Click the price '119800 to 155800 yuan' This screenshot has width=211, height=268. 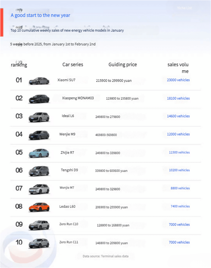pos(122,98)
